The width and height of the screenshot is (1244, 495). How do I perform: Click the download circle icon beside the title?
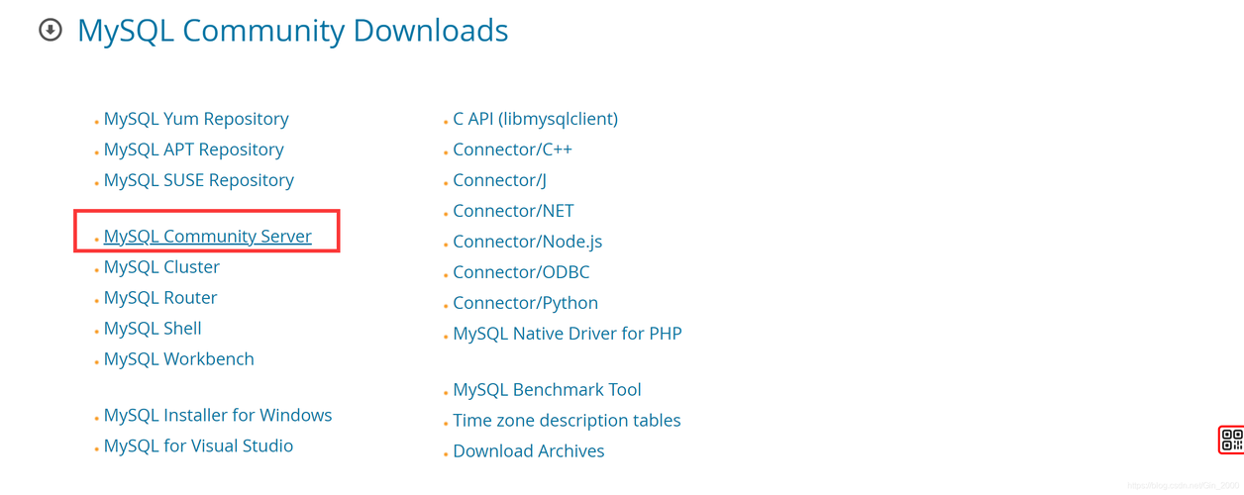(51, 31)
